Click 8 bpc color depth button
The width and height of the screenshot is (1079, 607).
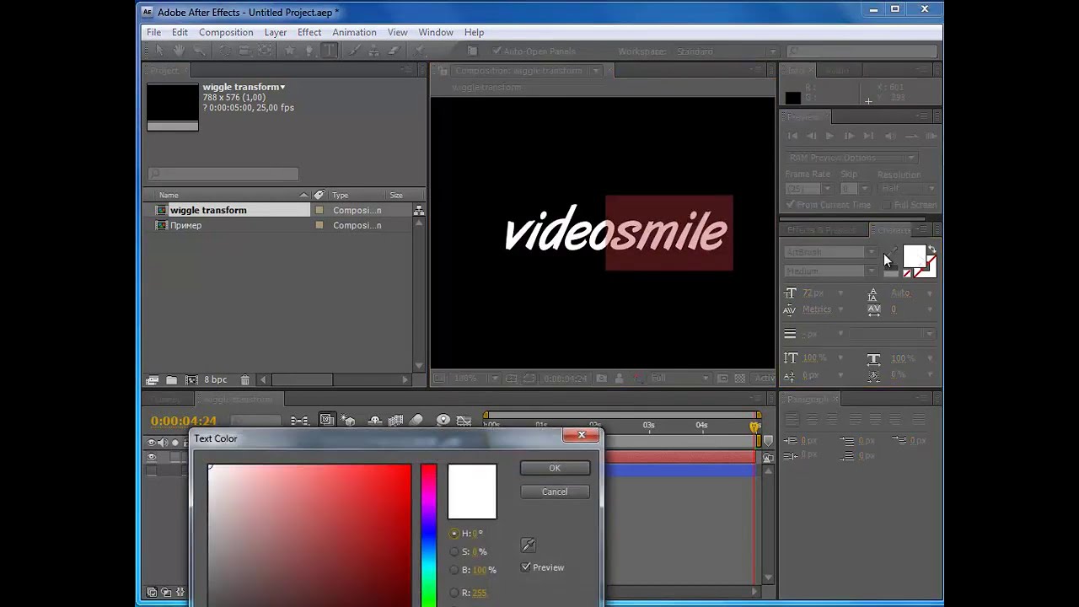[x=215, y=380]
